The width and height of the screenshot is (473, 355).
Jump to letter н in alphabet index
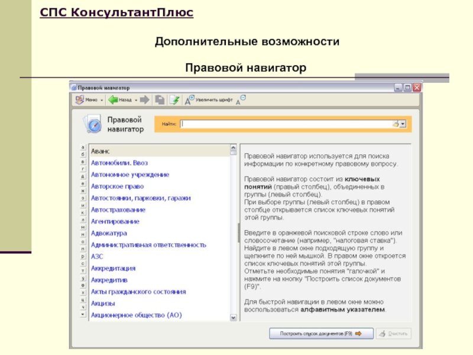[x=83, y=234]
